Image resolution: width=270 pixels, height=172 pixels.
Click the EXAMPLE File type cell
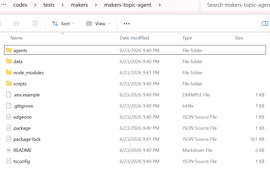[x=196, y=95]
